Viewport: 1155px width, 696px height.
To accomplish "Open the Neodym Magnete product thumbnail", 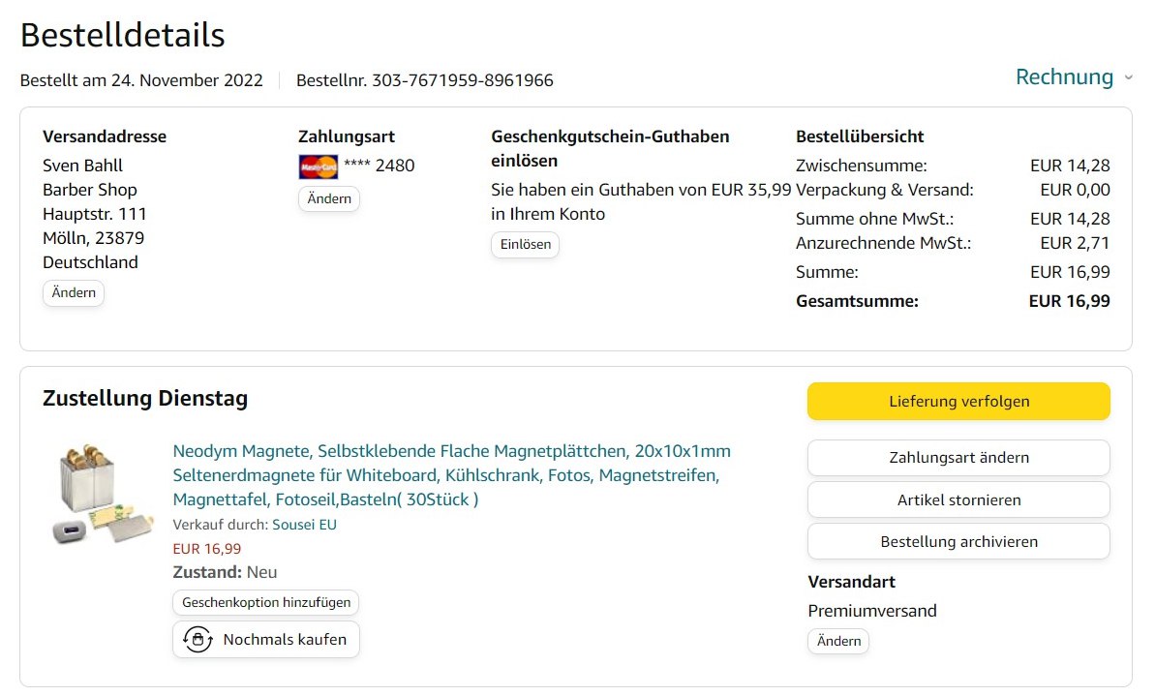I will tap(101, 496).
